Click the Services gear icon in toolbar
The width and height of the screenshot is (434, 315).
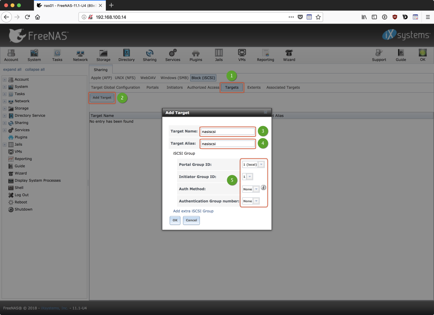pyautogui.click(x=173, y=55)
